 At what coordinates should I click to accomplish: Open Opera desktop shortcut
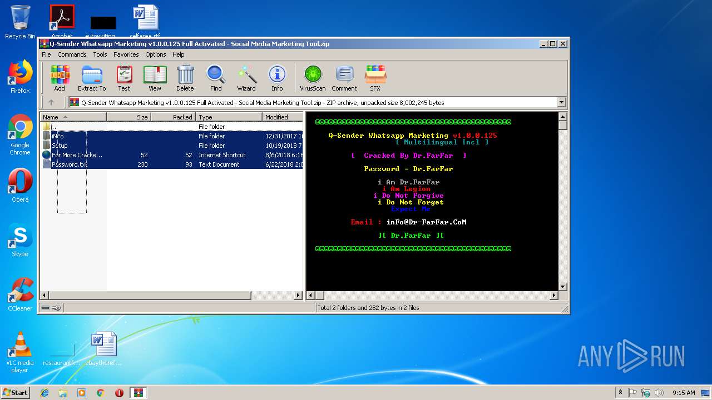pos(20,186)
